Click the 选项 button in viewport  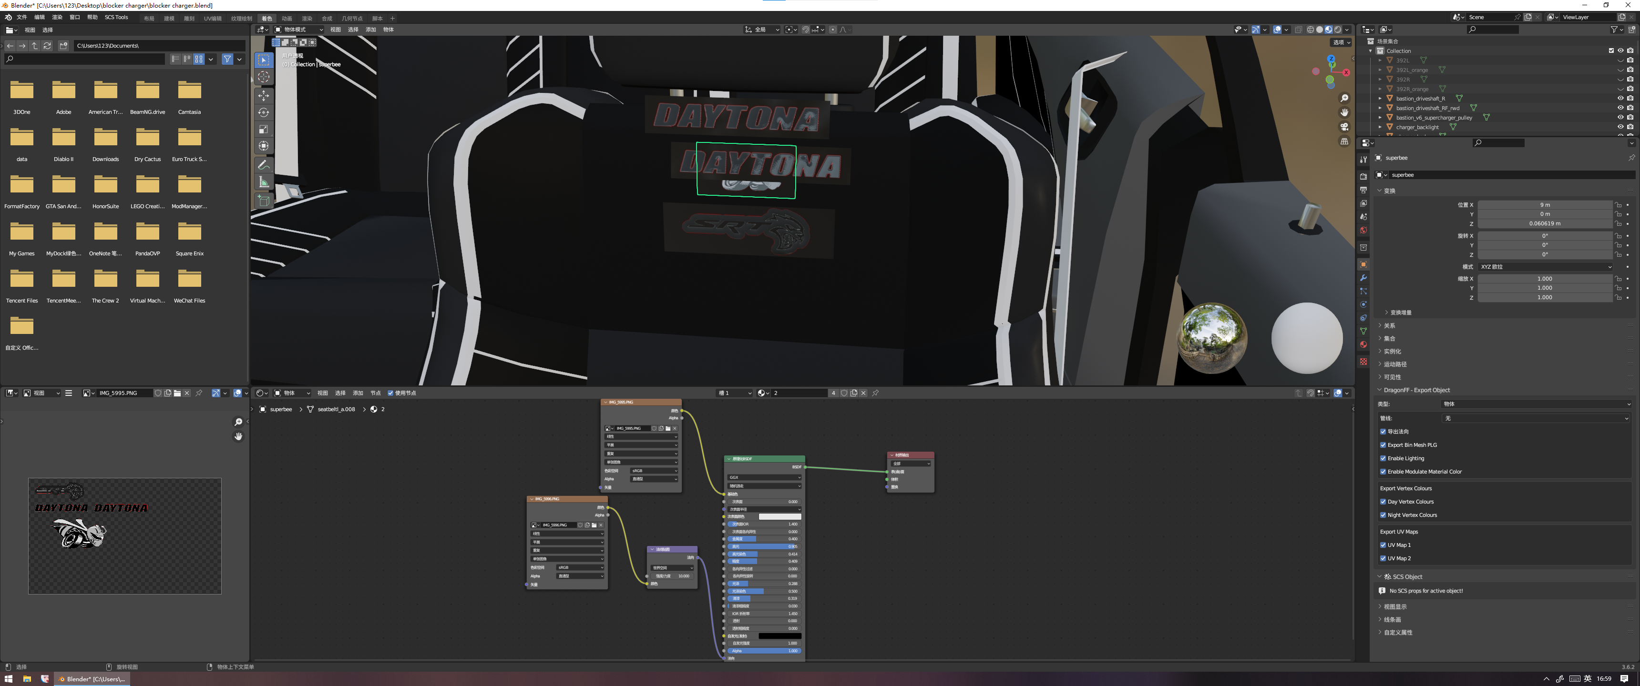click(1342, 42)
